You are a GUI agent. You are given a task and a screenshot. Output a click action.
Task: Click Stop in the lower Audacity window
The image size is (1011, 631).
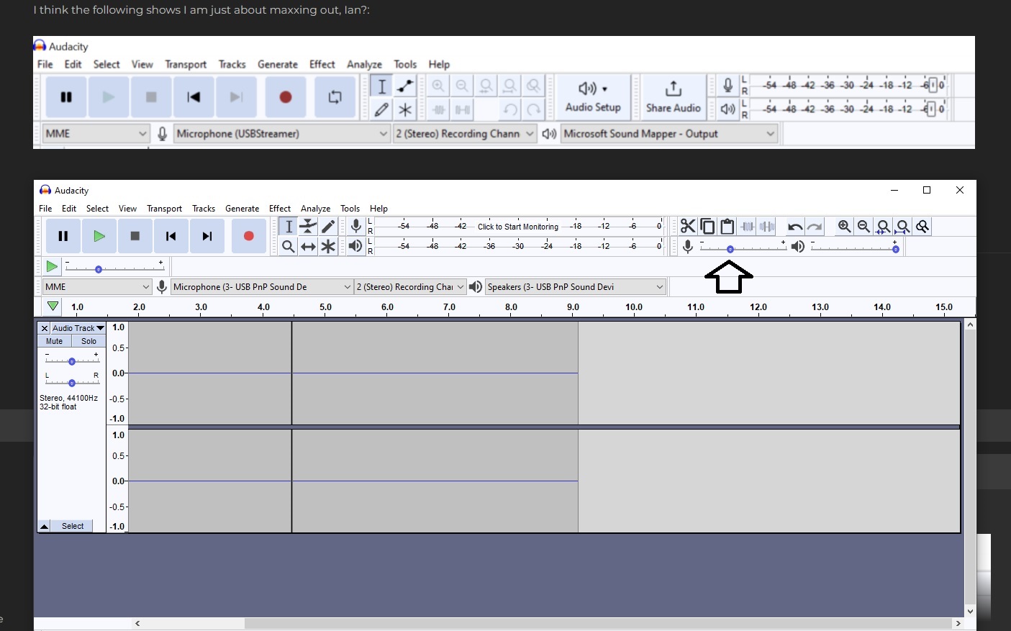pos(135,236)
